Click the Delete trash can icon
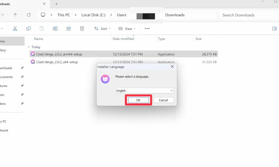Viewport: 279px width, 167px height. click(82, 29)
